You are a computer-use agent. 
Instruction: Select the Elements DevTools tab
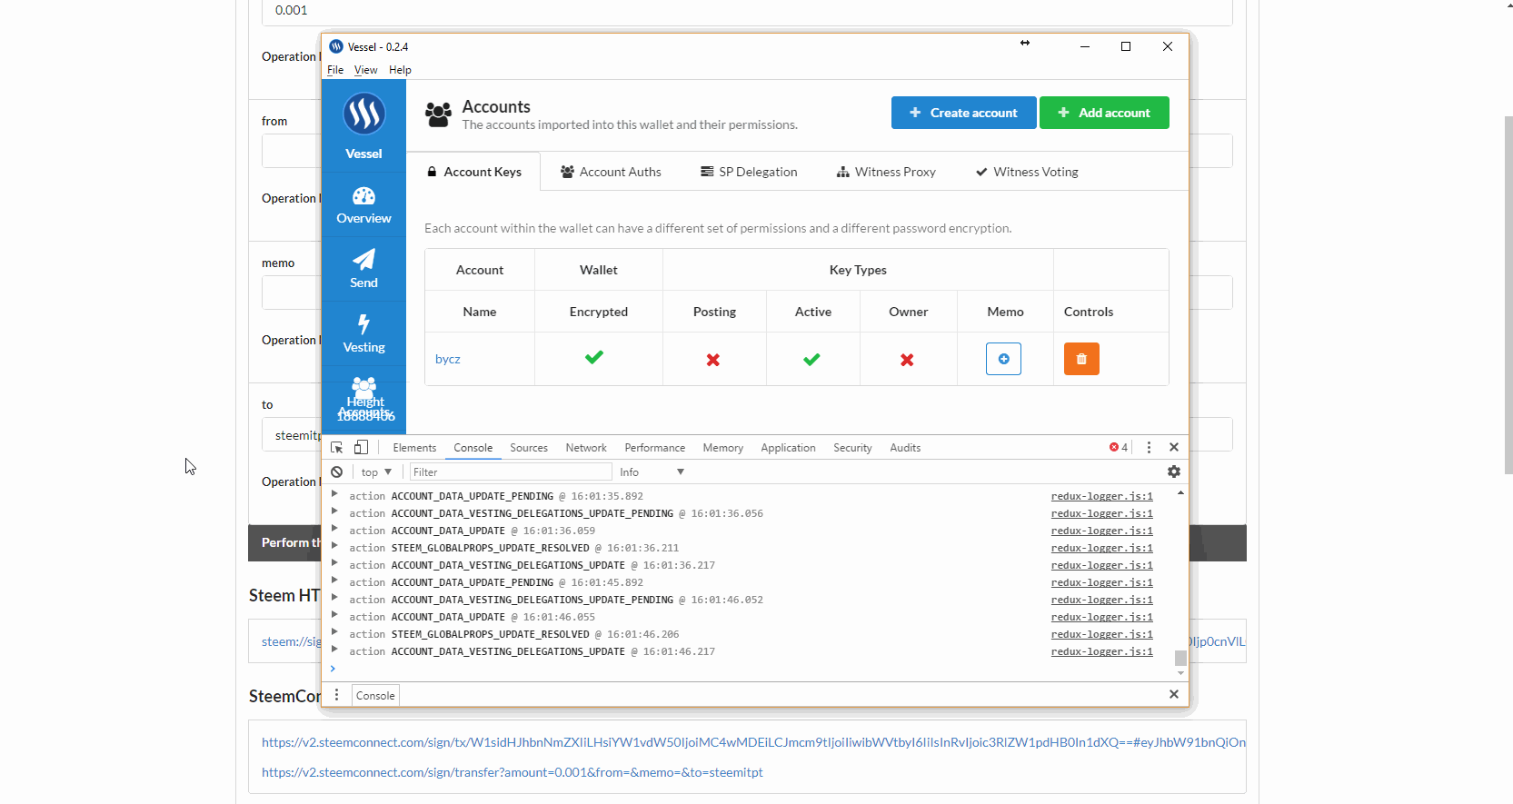coord(414,448)
